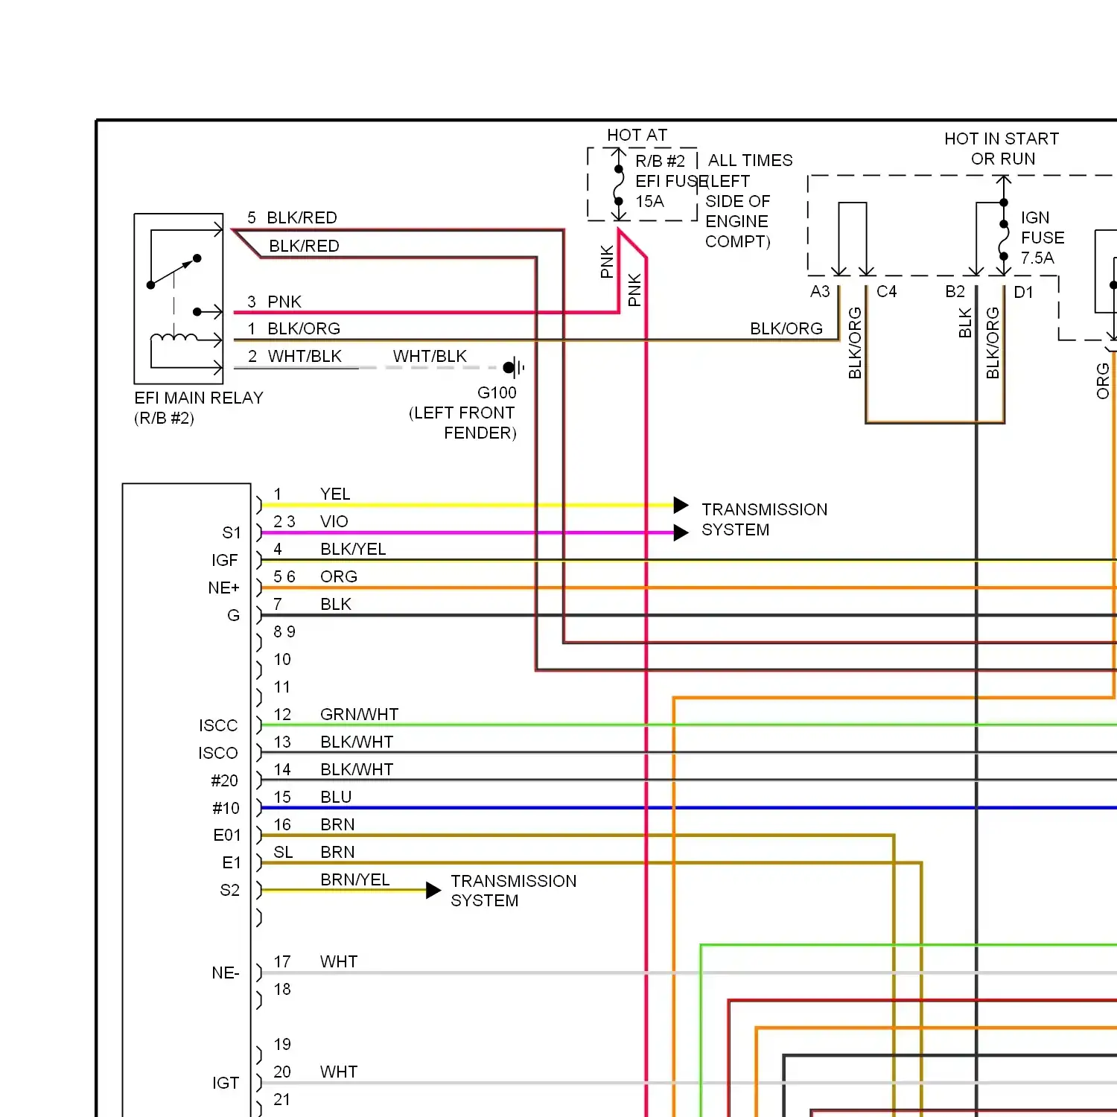
Task: Click the S2 terminal label
Action: (x=230, y=890)
